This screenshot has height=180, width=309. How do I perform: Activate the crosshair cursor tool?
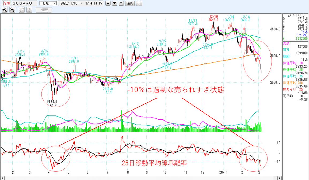29,10
